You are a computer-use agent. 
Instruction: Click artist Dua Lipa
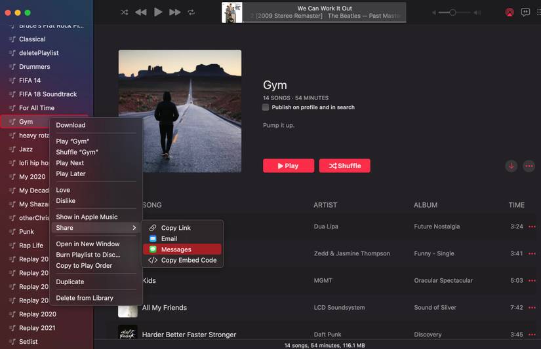(x=326, y=227)
